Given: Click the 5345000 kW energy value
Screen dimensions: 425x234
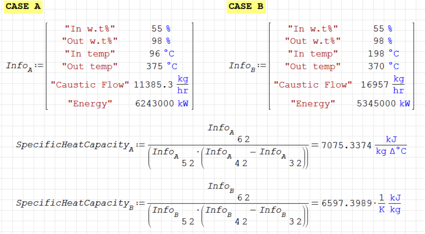Looking at the screenshot, I should [376, 104].
